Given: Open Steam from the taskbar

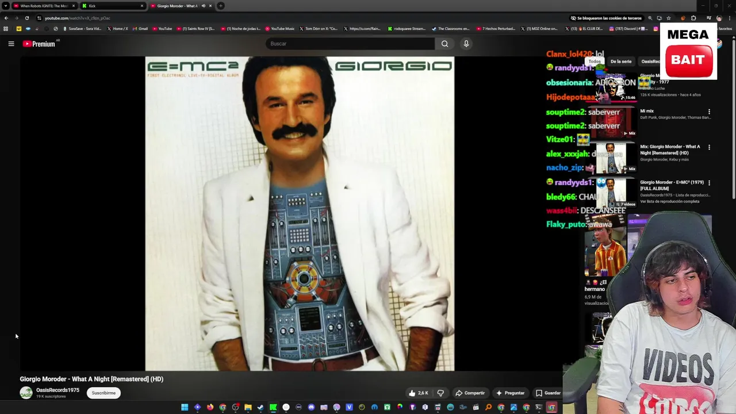Looking at the screenshot, I should tap(260, 407).
